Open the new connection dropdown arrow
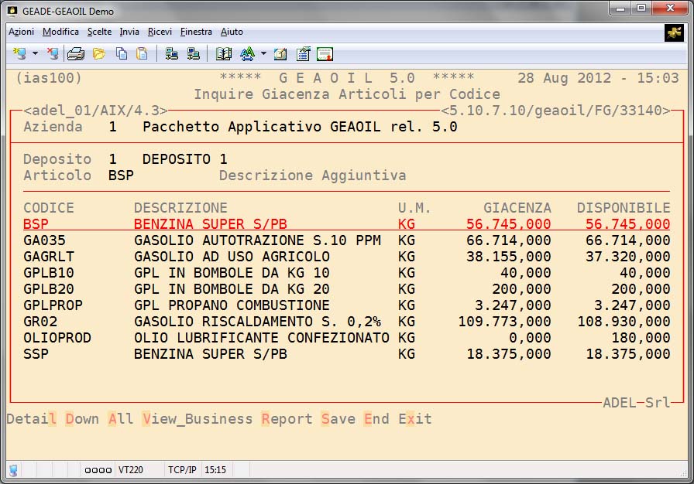Screen dimensions: 694x484 coord(35,54)
